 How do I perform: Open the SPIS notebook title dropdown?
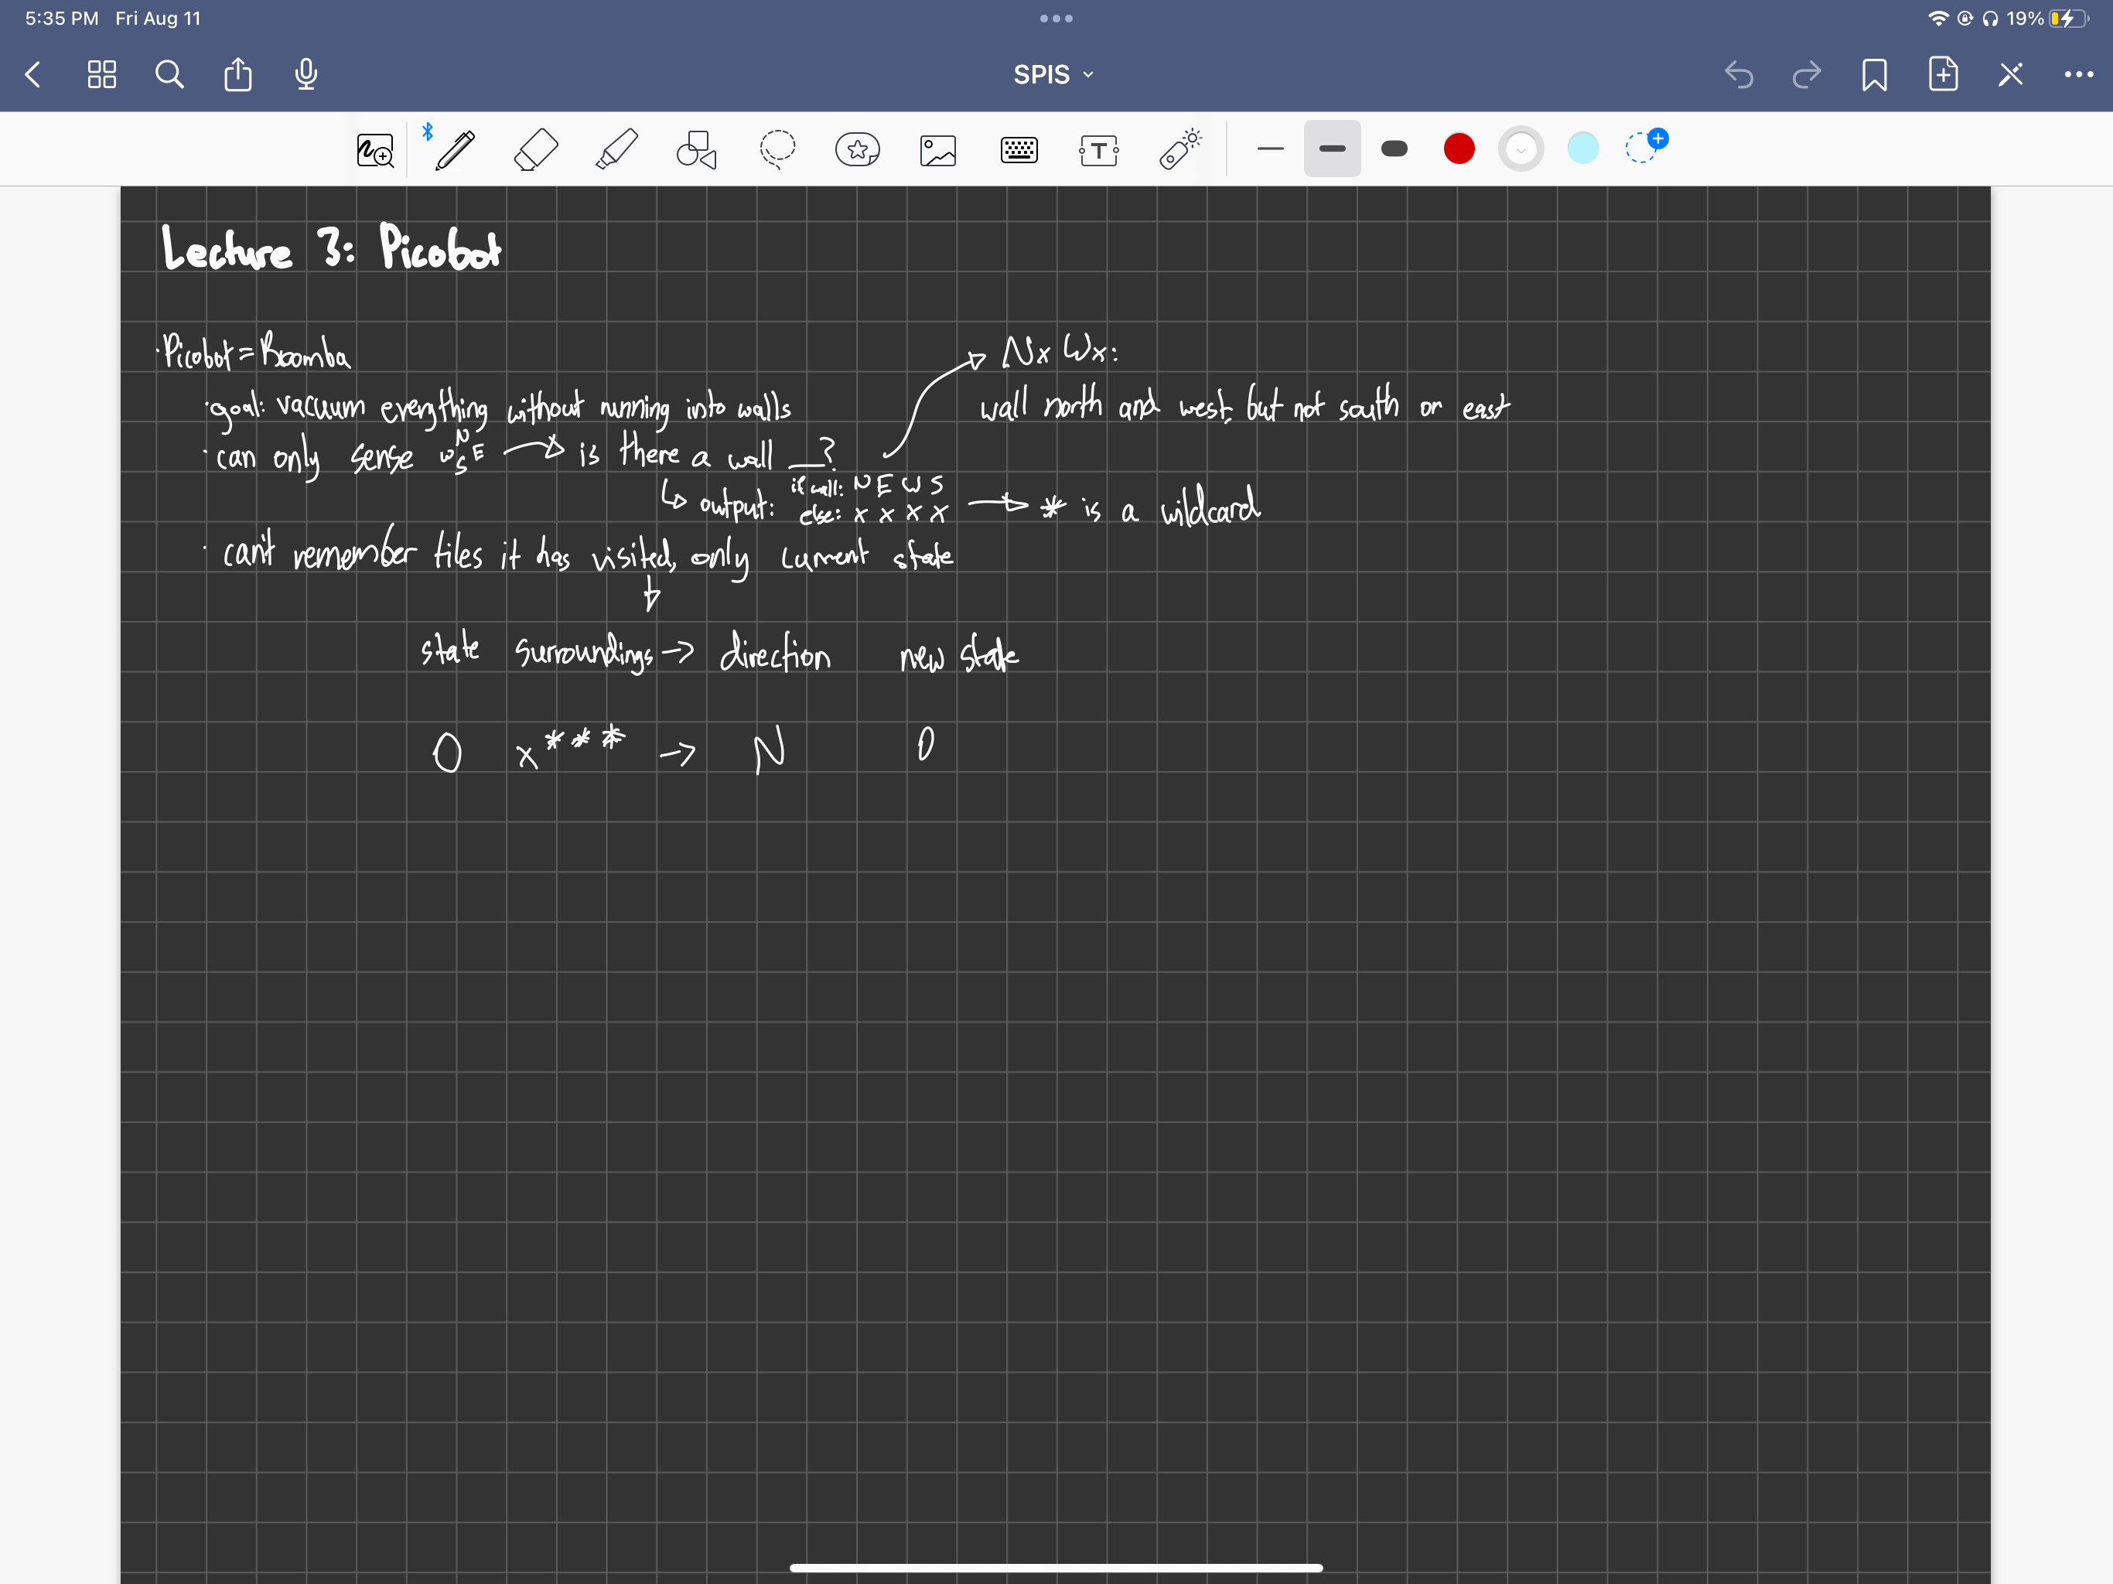click(x=1053, y=74)
